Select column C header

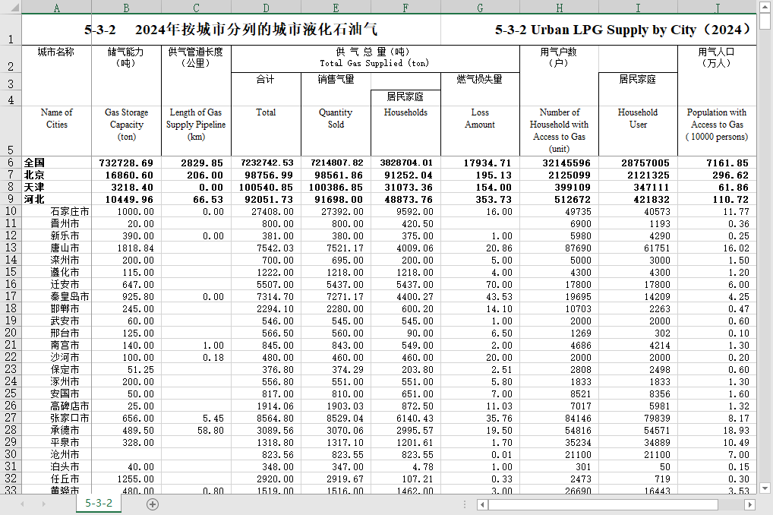(x=196, y=8)
